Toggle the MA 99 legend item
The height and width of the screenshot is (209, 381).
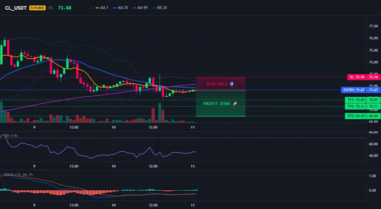(140, 8)
